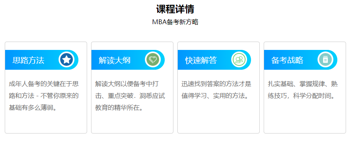
Task: Click the document icon beside 备考战略
Action: click(325, 60)
